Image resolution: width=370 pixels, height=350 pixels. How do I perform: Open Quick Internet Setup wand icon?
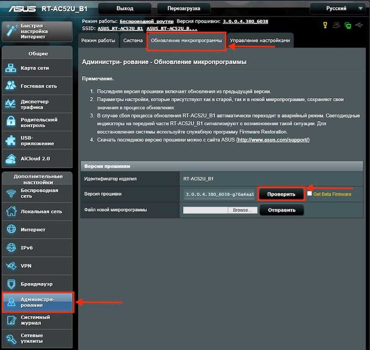[11, 31]
